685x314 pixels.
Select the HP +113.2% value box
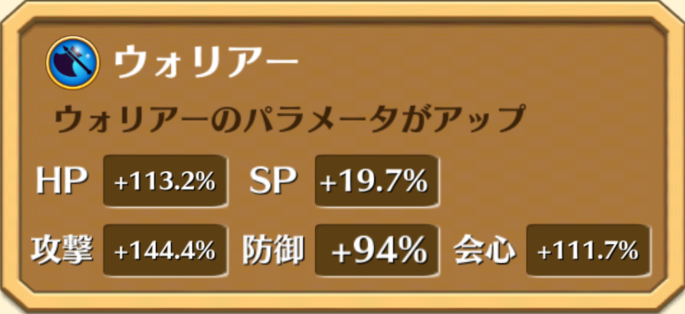point(165,182)
